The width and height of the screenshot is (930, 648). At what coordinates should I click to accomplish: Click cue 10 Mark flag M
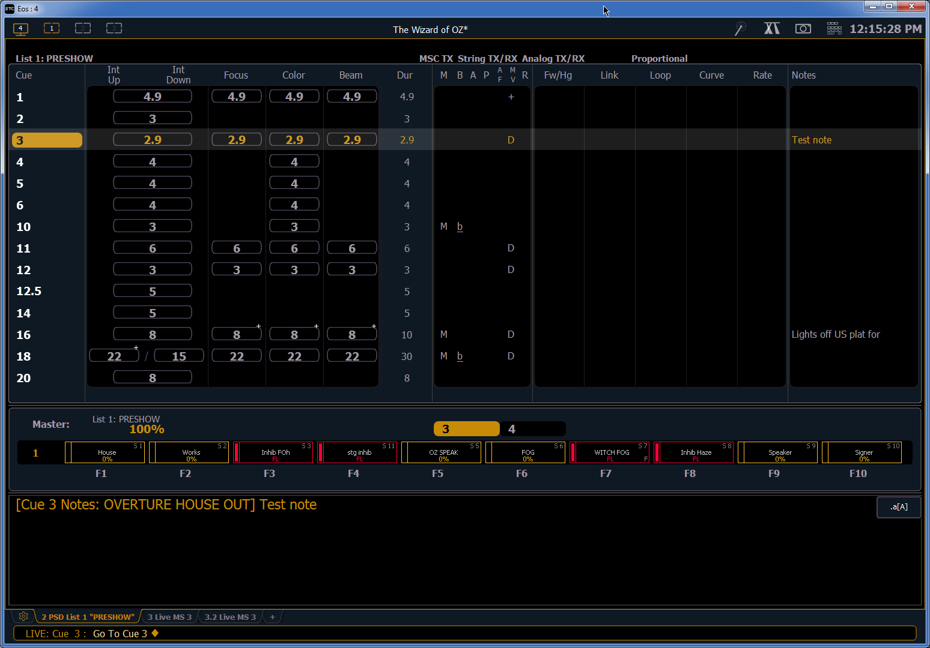444,226
